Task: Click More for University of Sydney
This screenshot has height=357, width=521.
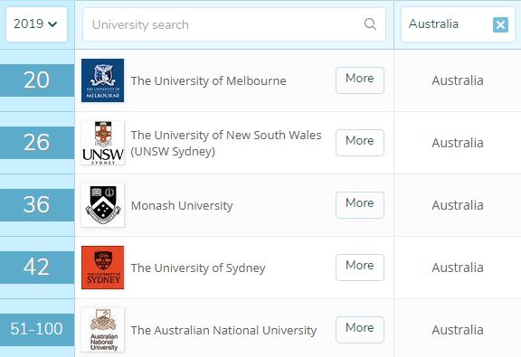Action: tap(360, 268)
